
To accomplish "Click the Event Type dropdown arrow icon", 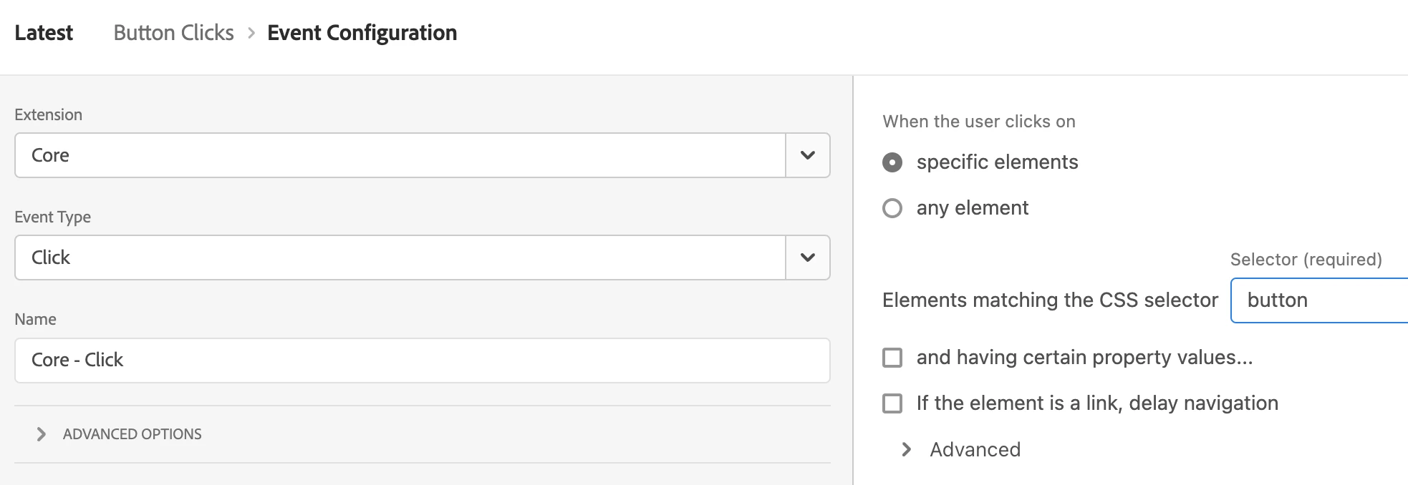I will 807,258.
